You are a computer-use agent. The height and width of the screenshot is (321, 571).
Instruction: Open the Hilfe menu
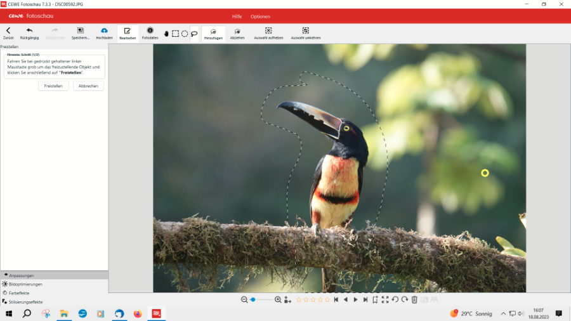(237, 16)
